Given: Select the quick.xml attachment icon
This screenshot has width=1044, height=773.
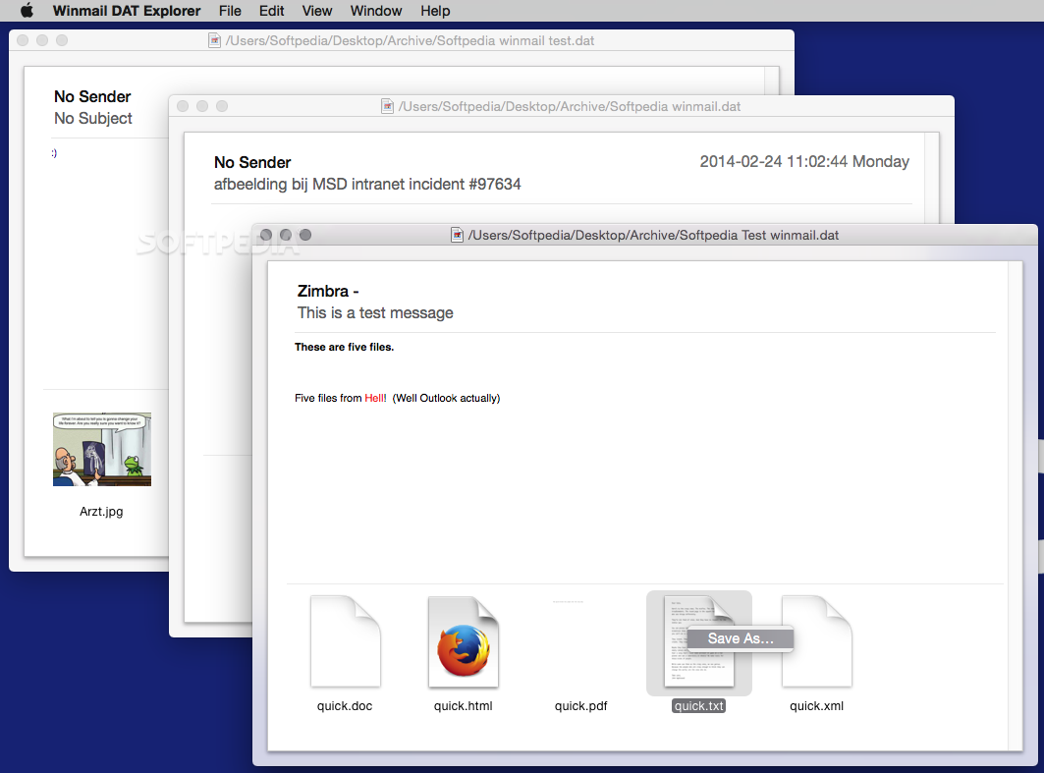Looking at the screenshot, I should (817, 641).
